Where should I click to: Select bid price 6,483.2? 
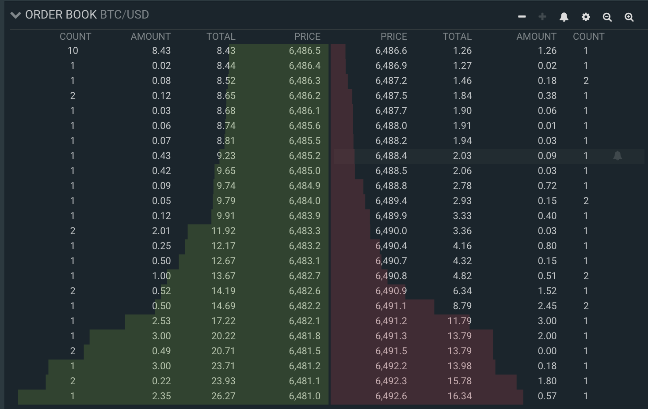click(x=305, y=246)
